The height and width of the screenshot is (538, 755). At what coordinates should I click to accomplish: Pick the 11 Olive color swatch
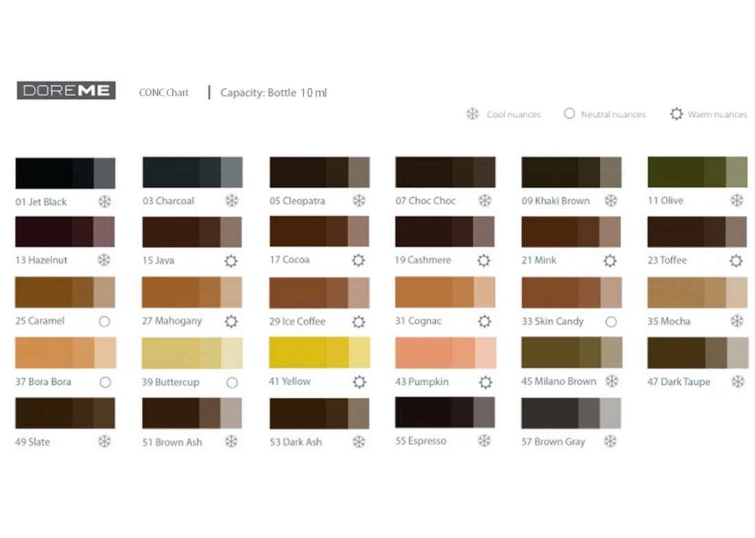click(x=698, y=172)
